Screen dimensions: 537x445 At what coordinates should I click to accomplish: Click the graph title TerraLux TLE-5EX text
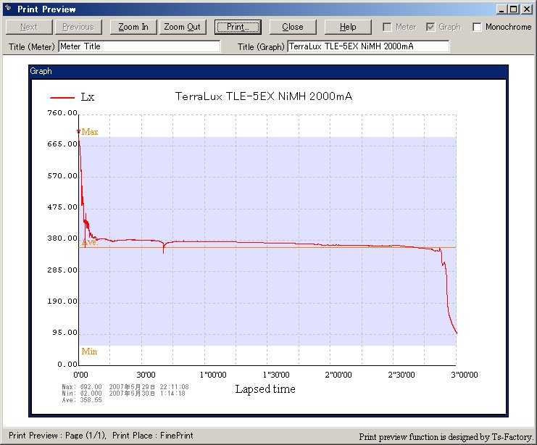tap(263, 96)
